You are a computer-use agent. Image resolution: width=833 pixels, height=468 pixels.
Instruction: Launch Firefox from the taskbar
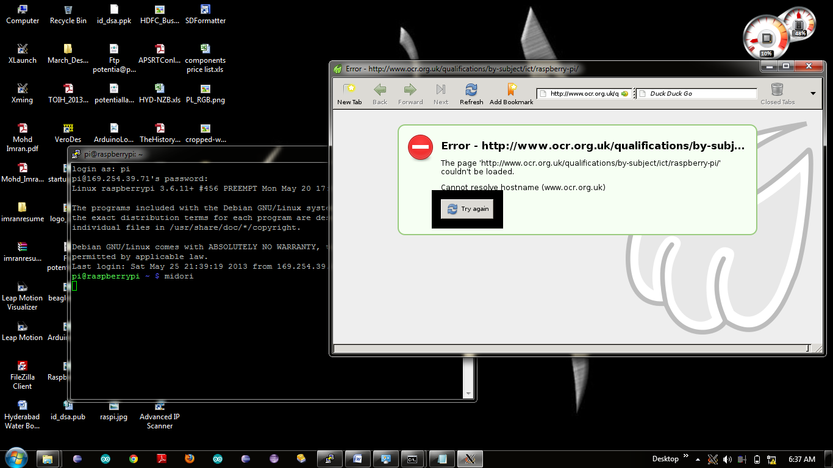190,459
